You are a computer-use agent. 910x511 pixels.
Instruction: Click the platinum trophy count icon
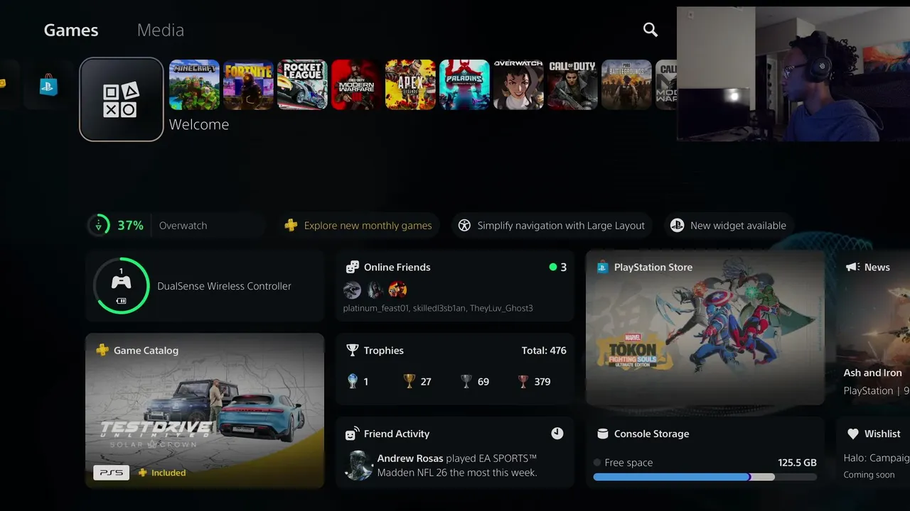coord(352,381)
